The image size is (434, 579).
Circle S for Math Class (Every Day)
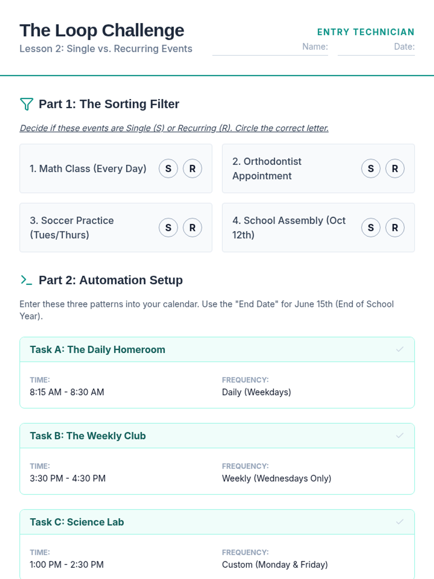(x=168, y=169)
